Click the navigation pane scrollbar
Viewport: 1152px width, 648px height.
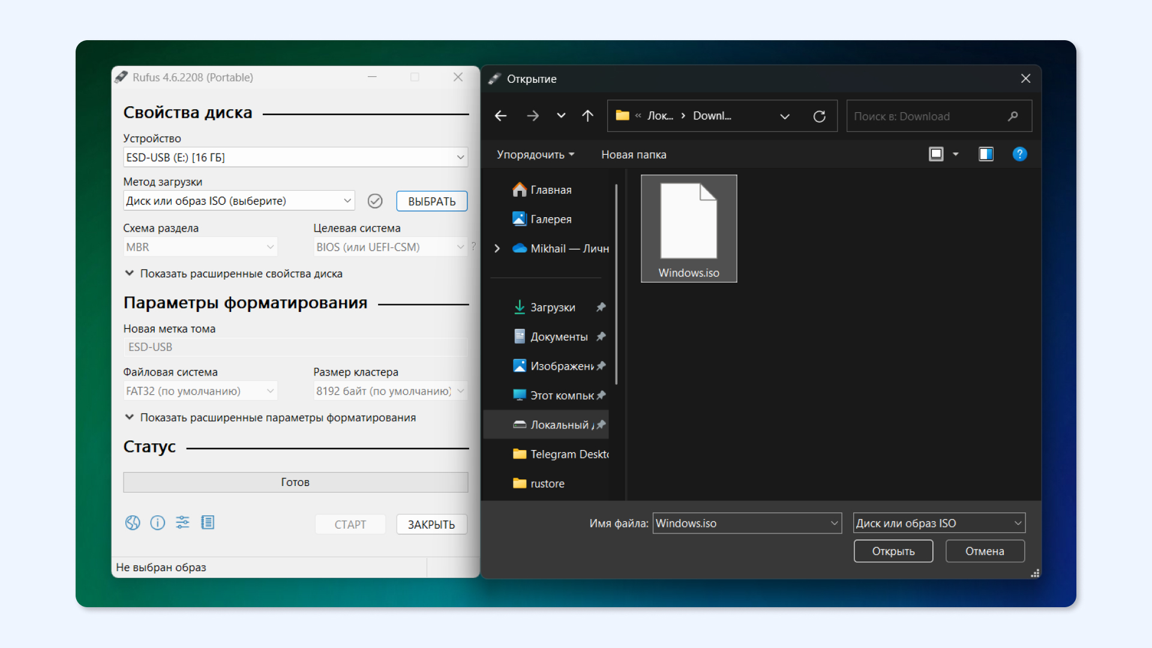click(x=616, y=284)
